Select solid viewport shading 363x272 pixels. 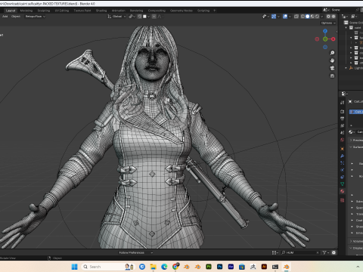tap(308, 17)
